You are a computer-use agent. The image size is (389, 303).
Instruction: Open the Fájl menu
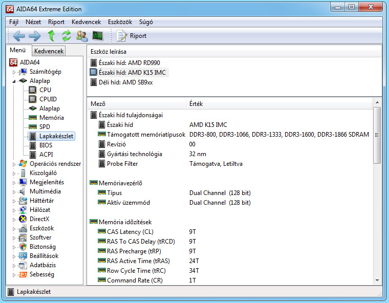point(14,22)
